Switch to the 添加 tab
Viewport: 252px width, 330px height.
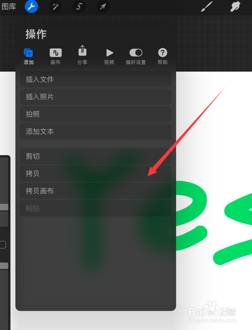click(28, 56)
